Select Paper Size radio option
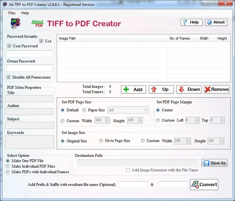Image resolution: width=235 pixels, height=201 pixels. pyautogui.click(x=84, y=110)
